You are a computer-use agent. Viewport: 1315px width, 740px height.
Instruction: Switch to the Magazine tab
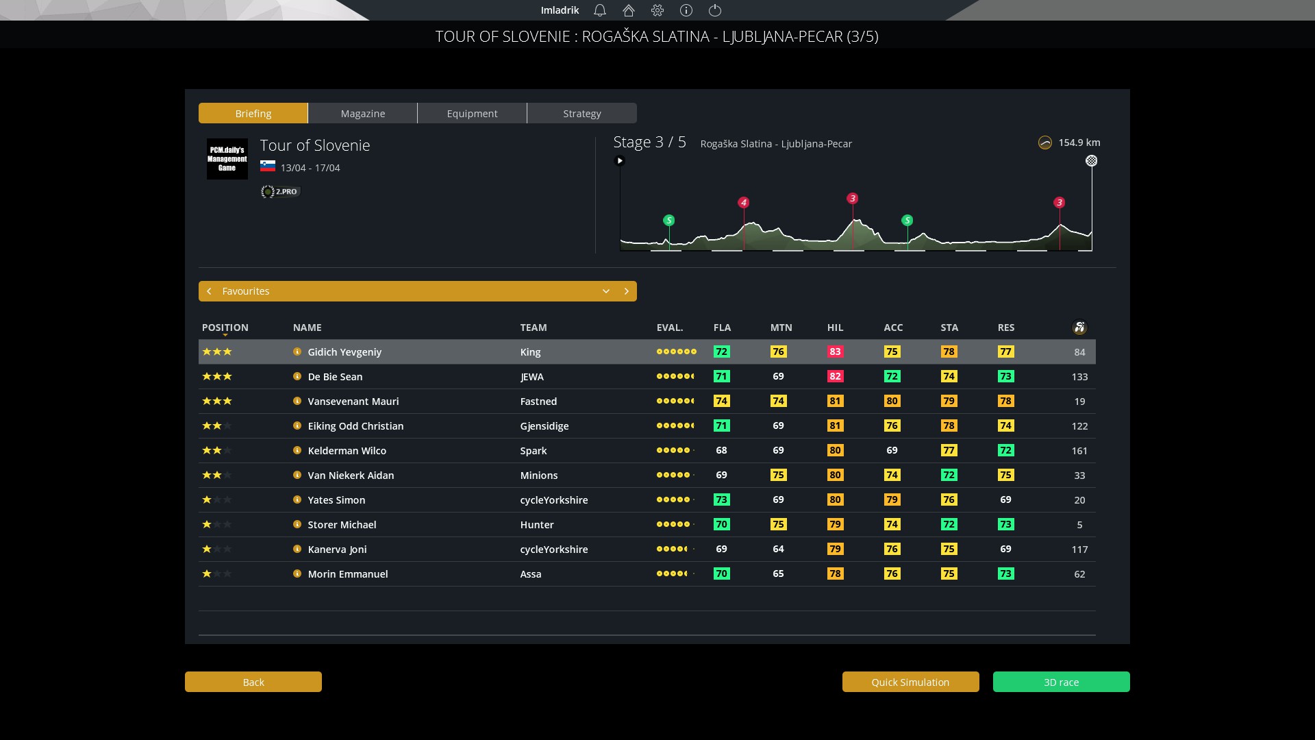tap(363, 114)
